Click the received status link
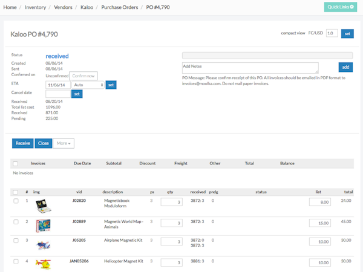 point(57,56)
